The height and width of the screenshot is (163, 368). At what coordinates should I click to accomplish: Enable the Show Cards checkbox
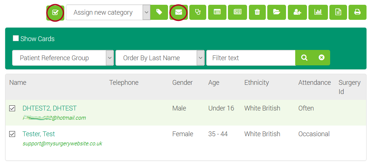16,39
